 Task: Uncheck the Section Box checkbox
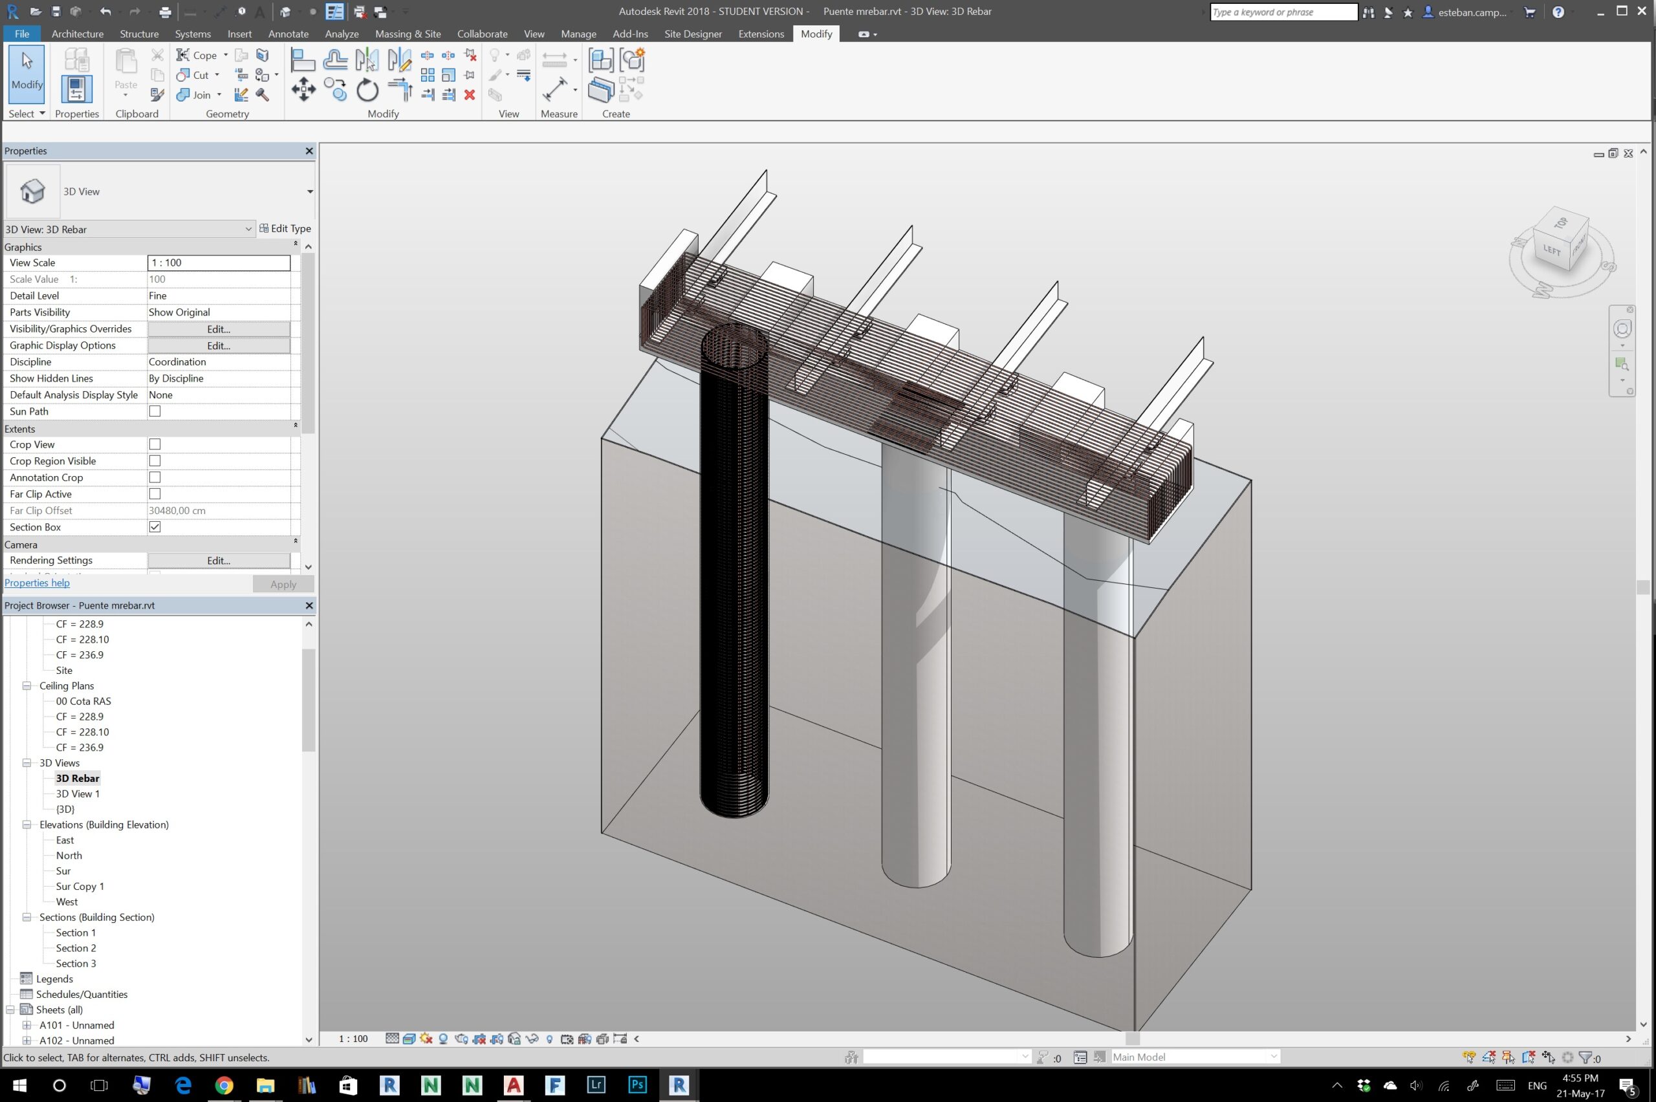coord(155,527)
